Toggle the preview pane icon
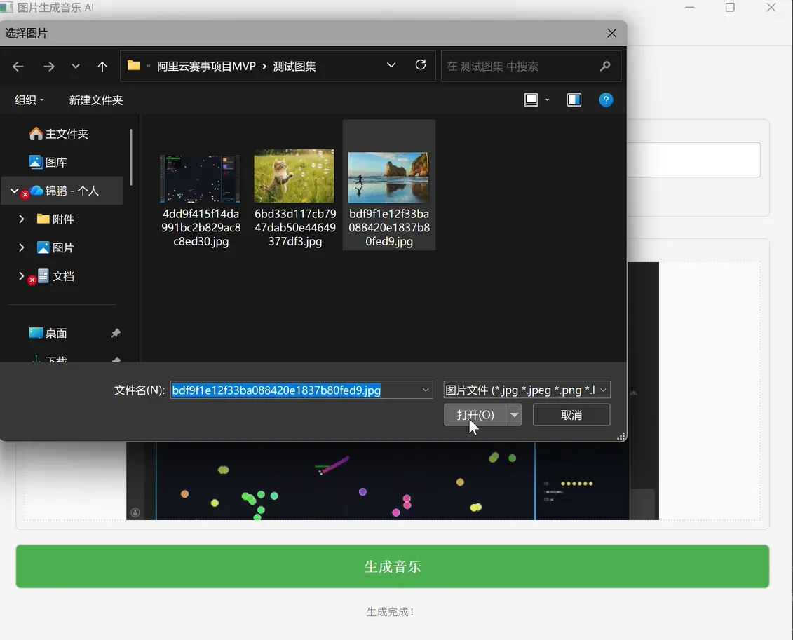793x640 pixels. coord(574,100)
